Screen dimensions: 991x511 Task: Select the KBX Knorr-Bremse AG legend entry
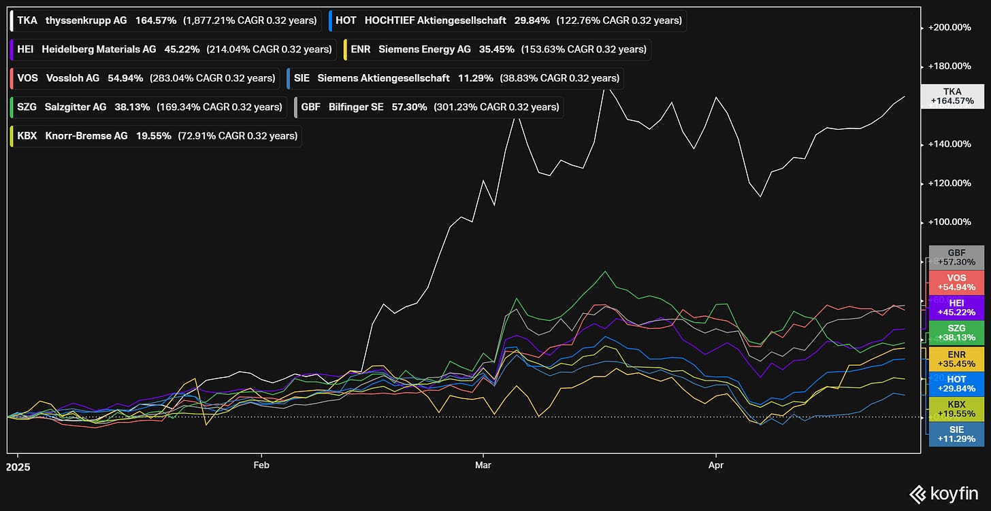155,136
